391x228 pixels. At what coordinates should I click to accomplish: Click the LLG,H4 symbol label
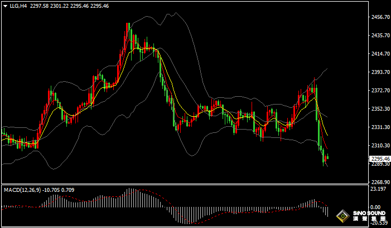18,6
